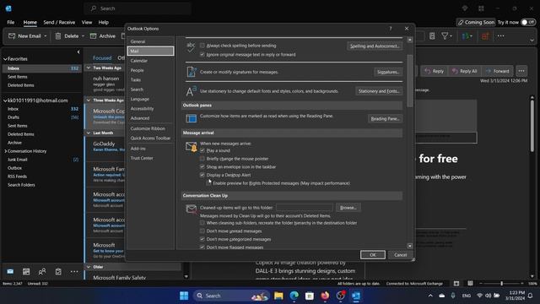Click the Delete trash icon in ribbon

pyautogui.click(x=58, y=35)
